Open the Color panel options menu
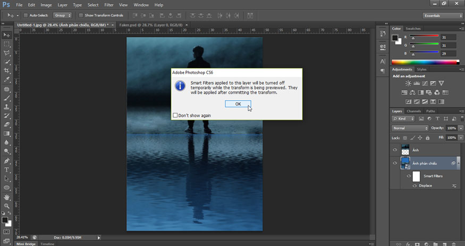The height and width of the screenshot is (246, 465). pyautogui.click(x=461, y=29)
